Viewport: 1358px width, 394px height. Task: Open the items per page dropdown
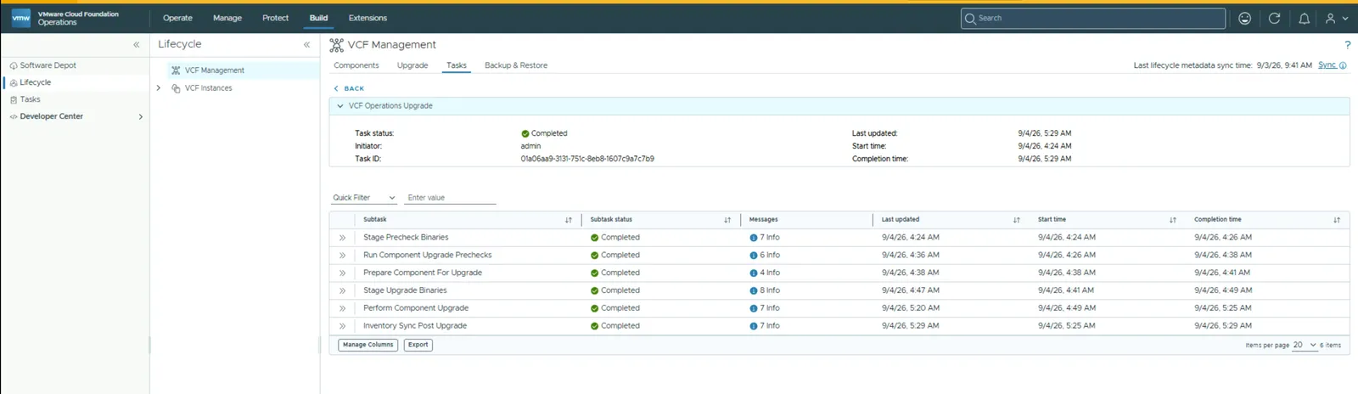click(1305, 345)
